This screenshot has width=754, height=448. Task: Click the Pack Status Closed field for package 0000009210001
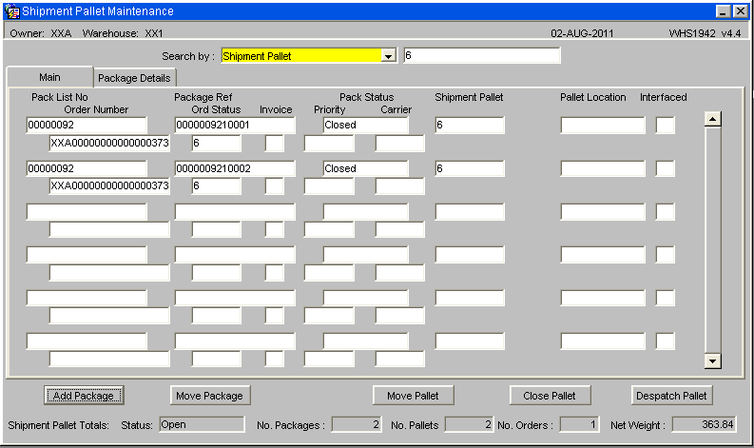tap(365, 126)
